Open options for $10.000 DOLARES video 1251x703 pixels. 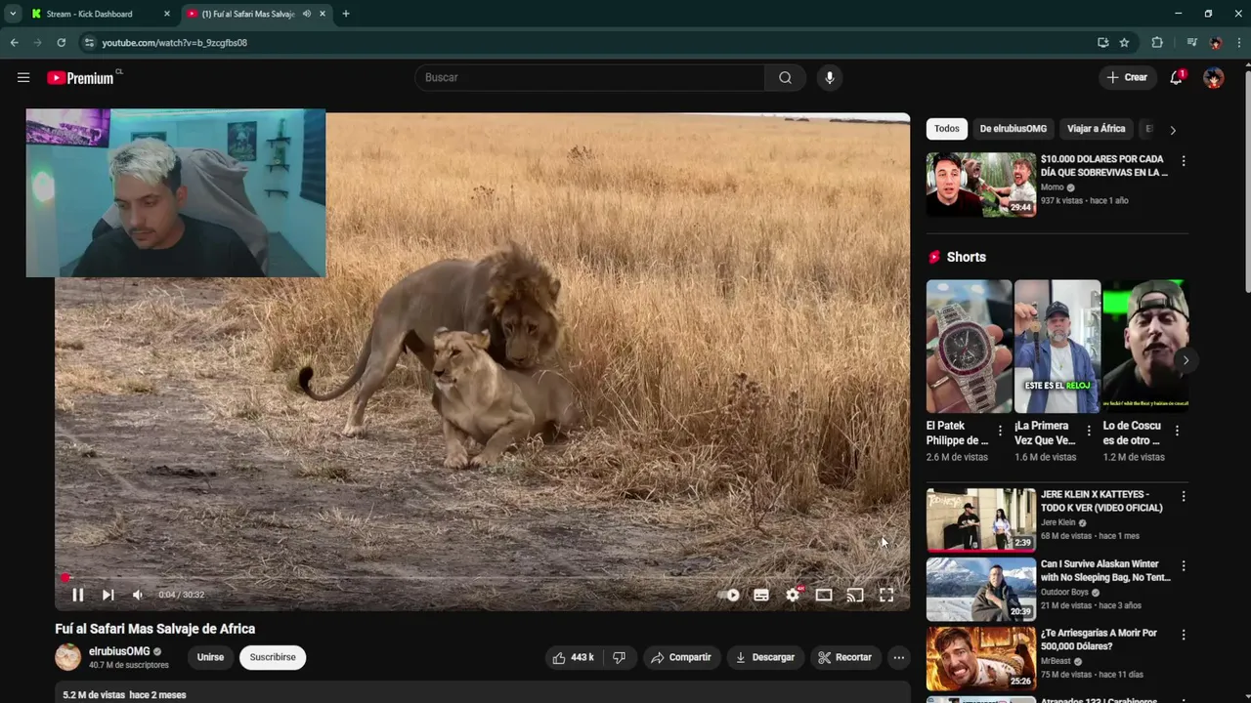click(x=1183, y=161)
